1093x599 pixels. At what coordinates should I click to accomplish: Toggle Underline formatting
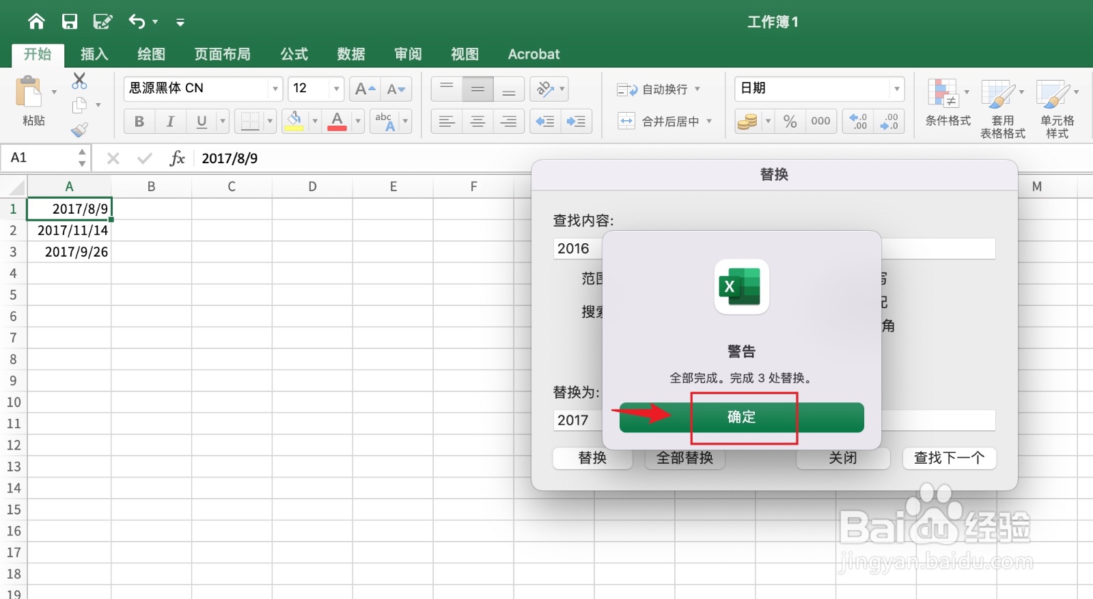pos(202,122)
